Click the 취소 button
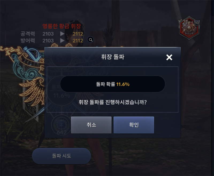The image size is (214, 176). point(91,125)
